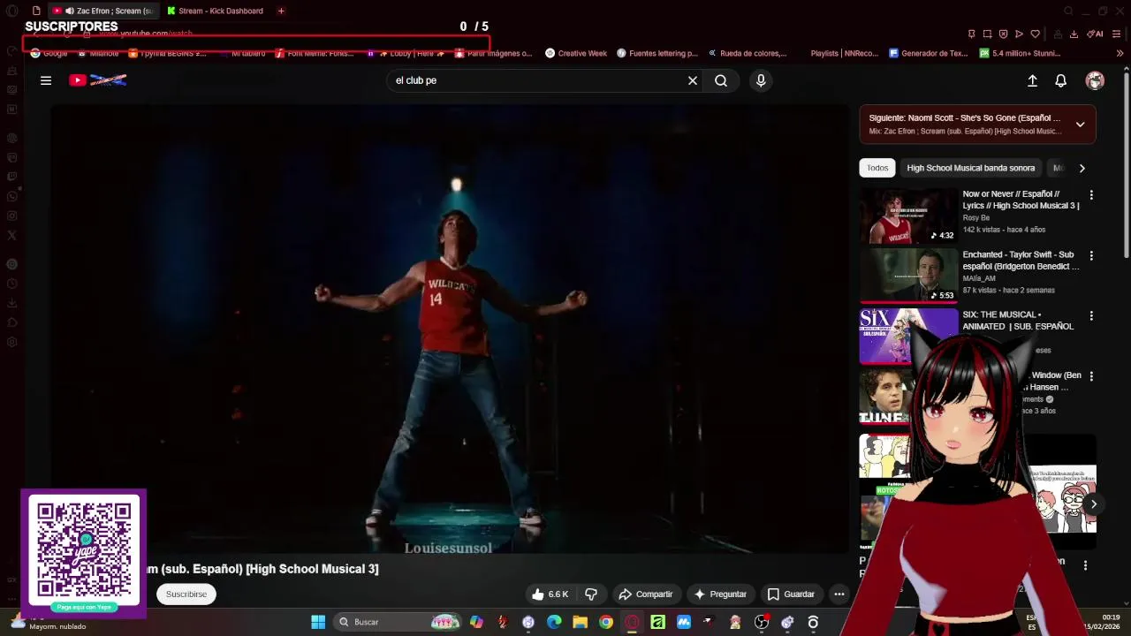Open the Copilot taskbar icon
This screenshot has height=636, width=1131.
pyautogui.click(x=476, y=622)
